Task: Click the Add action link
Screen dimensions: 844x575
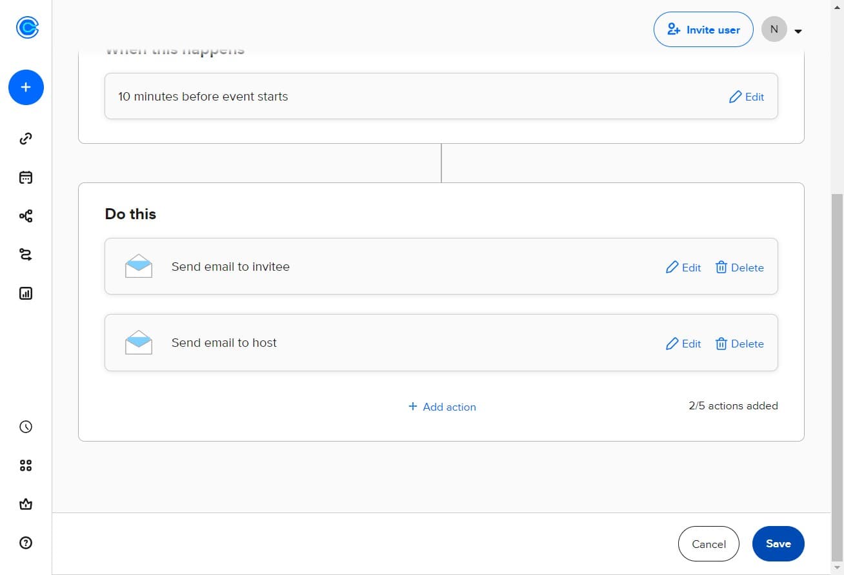Action: (x=442, y=407)
